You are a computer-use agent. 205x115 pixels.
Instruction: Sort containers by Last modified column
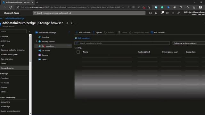(144, 52)
